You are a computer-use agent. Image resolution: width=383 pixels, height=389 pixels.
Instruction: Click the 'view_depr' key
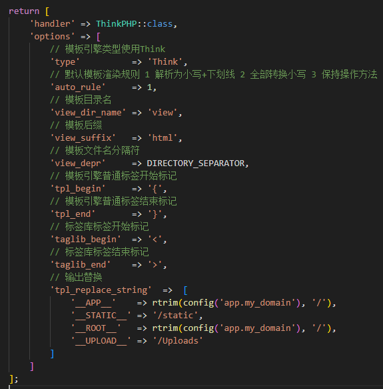pos(78,163)
